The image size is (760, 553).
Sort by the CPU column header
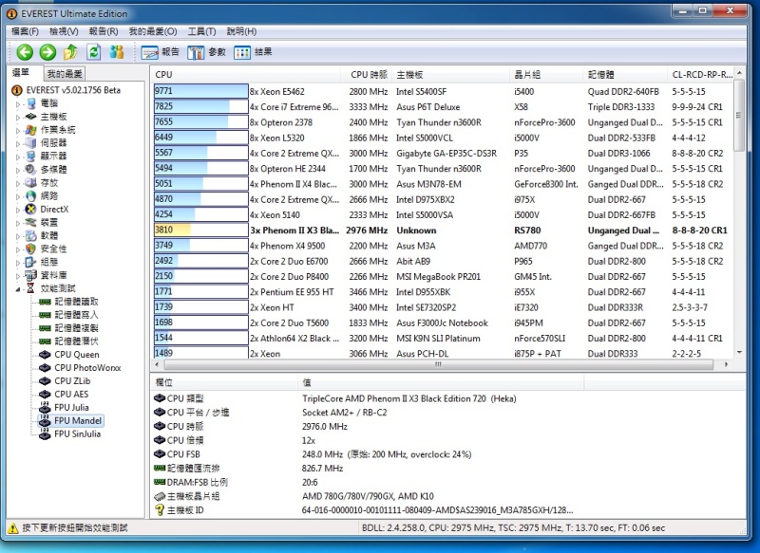tap(246, 75)
